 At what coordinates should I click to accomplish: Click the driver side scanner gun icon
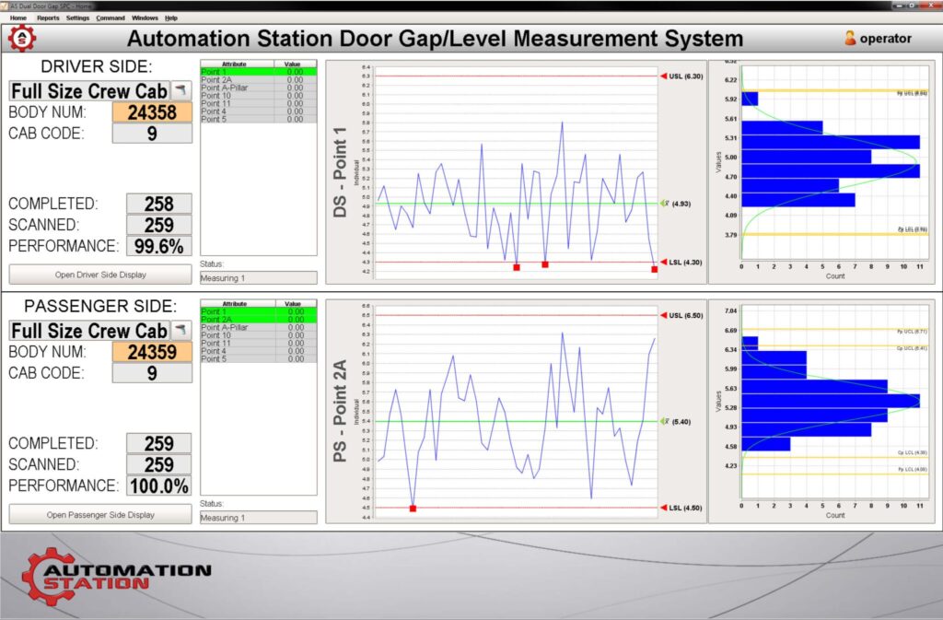180,90
